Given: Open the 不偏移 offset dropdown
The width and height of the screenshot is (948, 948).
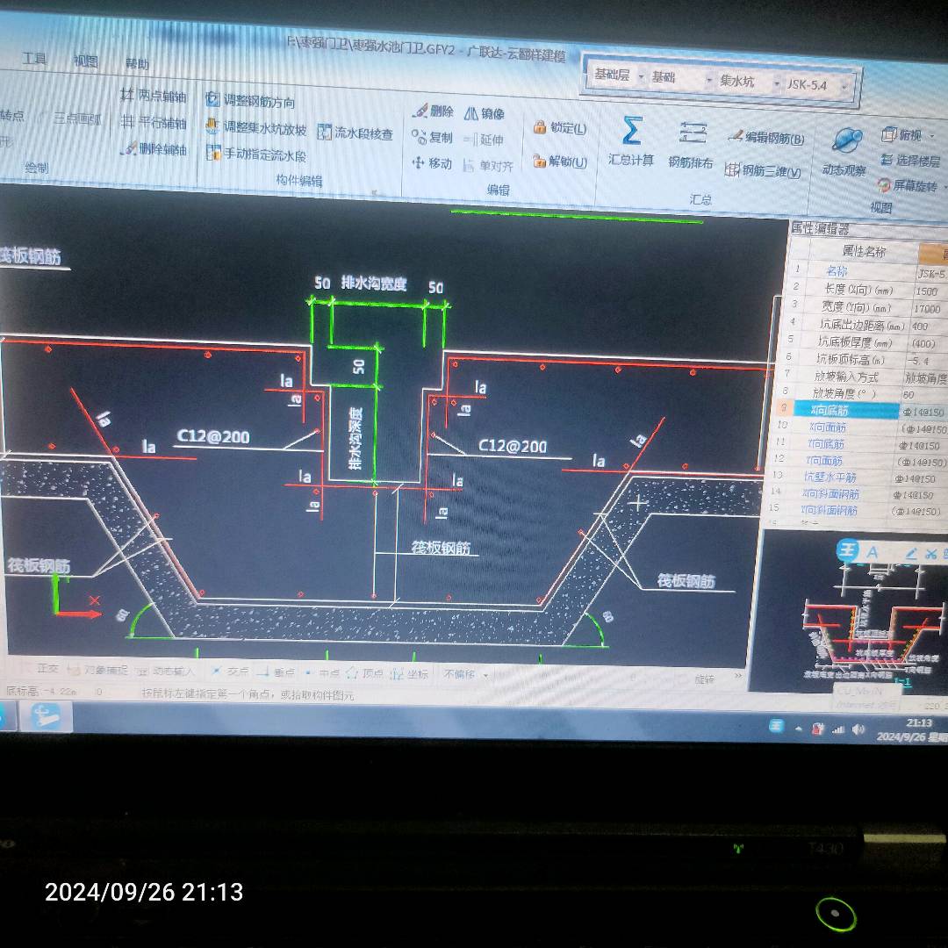Looking at the screenshot, I should coord(465,674).
